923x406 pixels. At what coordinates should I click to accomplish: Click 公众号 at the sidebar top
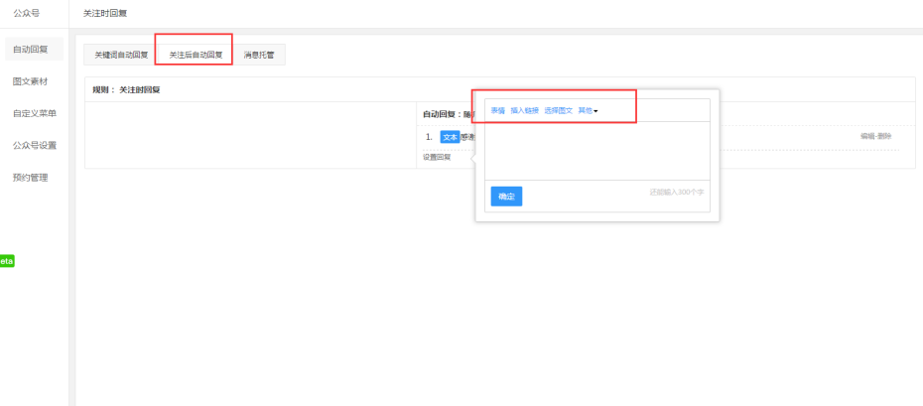[x=27, y=13]
